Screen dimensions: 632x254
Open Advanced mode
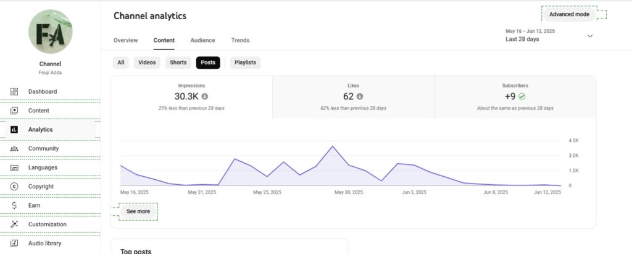click(569, 14)
